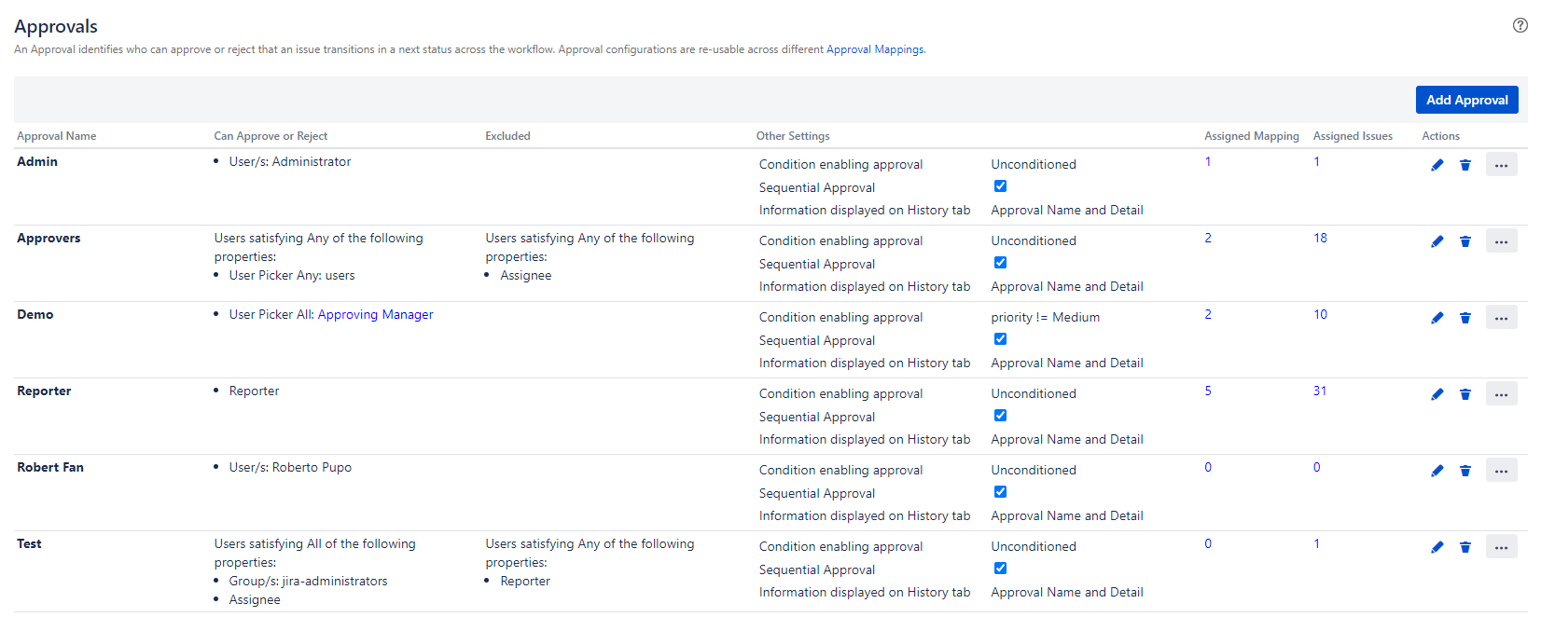Toggle Sequential Approval checkbox for Test

click(x=1000, y=569)
